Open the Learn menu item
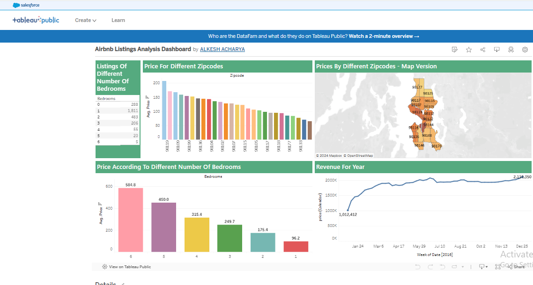 click(118, 20)
